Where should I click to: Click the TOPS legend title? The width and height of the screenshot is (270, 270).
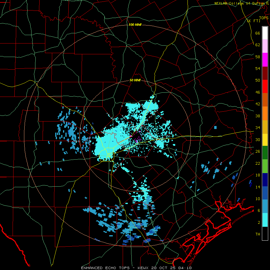(x=264, y=18)
